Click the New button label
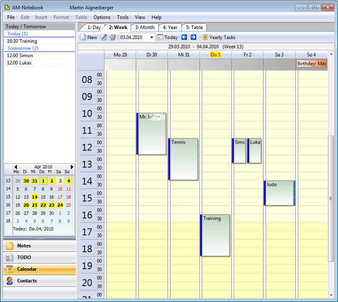Viewport: 338px width, 302px height. point(92,37)
